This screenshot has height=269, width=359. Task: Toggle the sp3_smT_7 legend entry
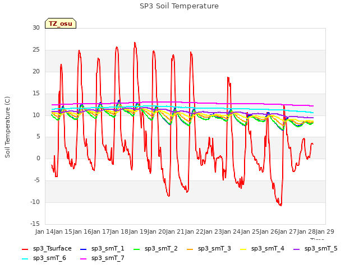click(x=102, y=258)
